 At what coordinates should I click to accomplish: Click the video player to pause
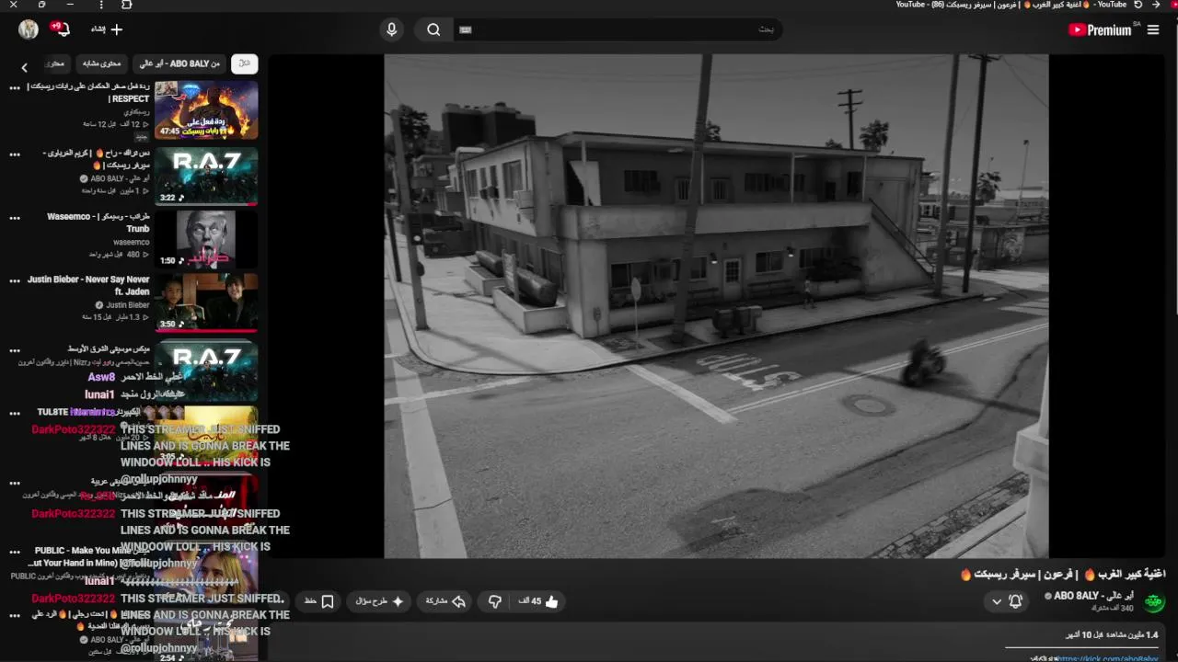716,305
